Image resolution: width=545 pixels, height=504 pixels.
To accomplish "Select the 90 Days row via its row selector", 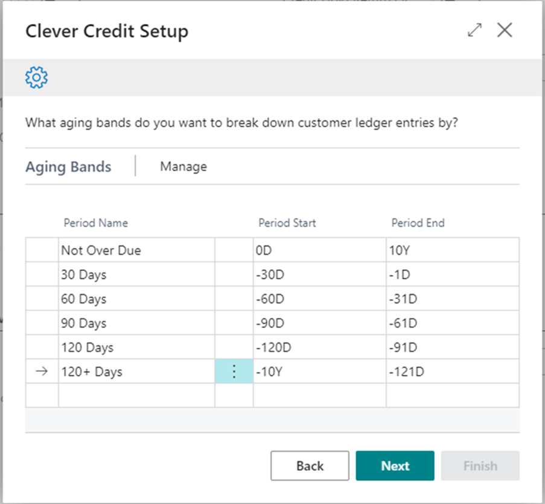I will point(42,323).
